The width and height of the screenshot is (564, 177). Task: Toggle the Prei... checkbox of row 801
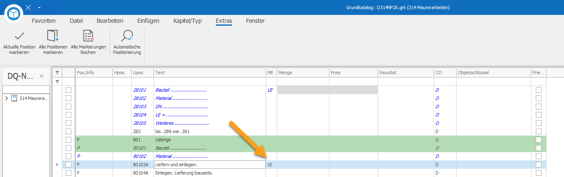(539, 140)
